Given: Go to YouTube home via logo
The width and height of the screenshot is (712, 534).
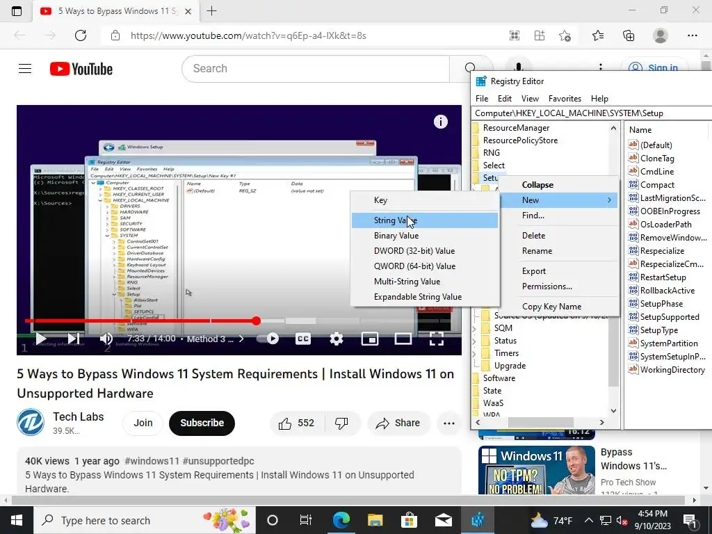Looking at the screenshot, I should click(x=81, y=69).
